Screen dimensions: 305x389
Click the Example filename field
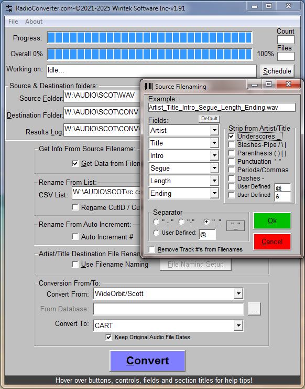point(222,108)
